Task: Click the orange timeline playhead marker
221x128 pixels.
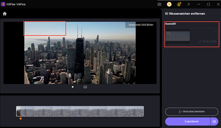Action: (20, 118)
